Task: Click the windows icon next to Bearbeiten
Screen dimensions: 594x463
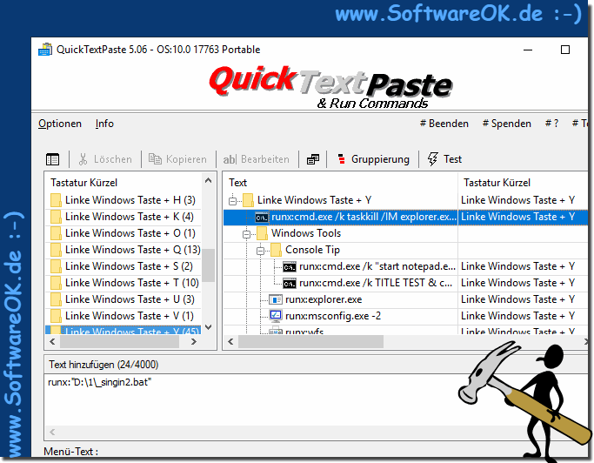Action: click(x=313, y=159)
